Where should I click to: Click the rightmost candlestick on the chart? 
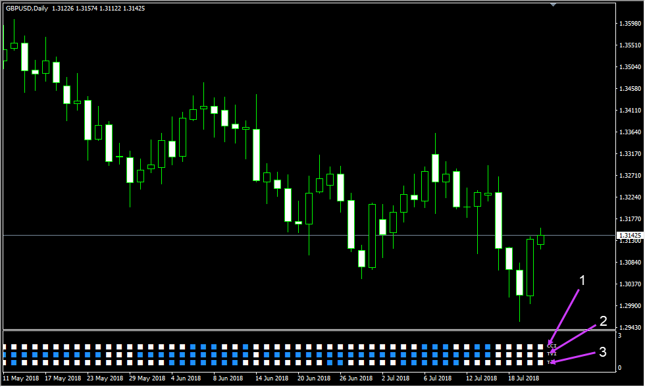(x=541, y=240)
